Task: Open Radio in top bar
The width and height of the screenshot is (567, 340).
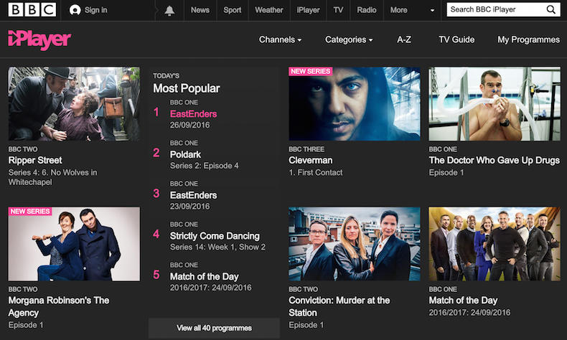Action: tap(367, 10)
